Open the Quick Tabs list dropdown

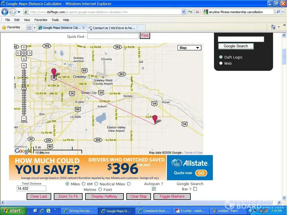point(35,28)
